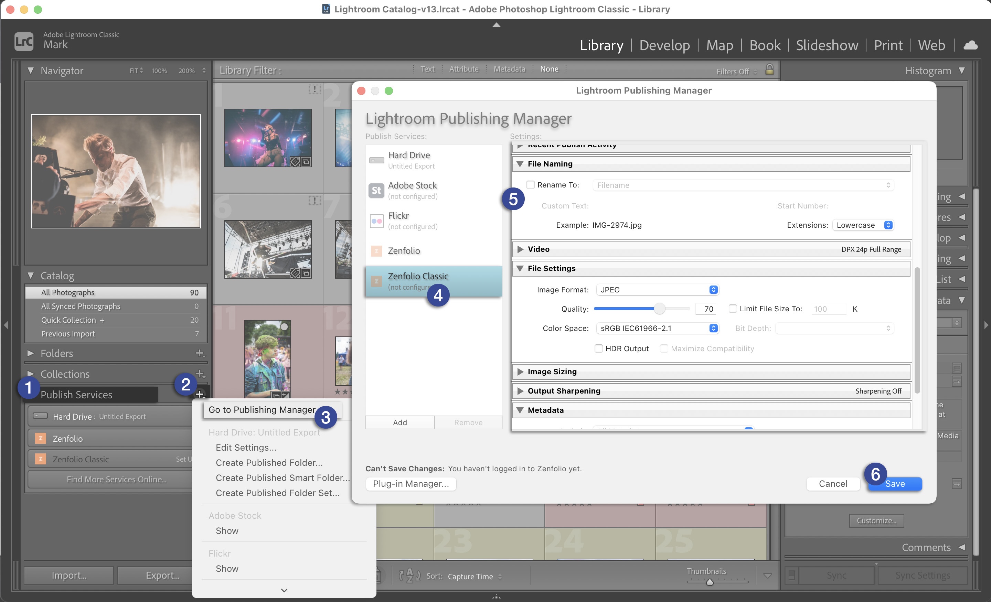Switch to the Develop module

[664, 45]
